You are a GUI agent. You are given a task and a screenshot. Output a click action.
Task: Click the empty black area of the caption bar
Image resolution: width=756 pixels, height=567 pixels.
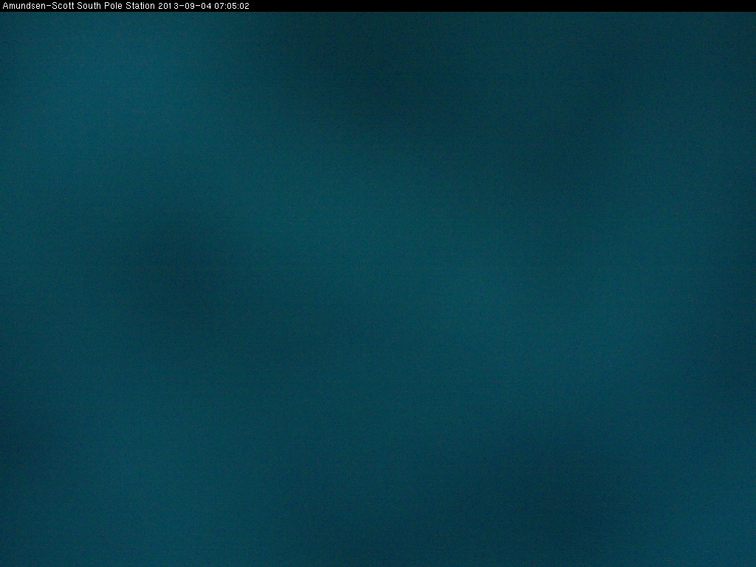coord(502,6)
